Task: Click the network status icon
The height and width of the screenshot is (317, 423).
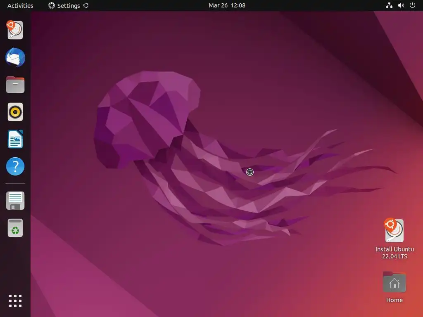Action: pos(389,5)
